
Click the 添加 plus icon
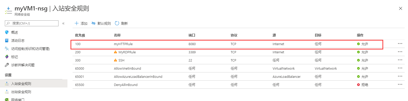tap(76, 23)
